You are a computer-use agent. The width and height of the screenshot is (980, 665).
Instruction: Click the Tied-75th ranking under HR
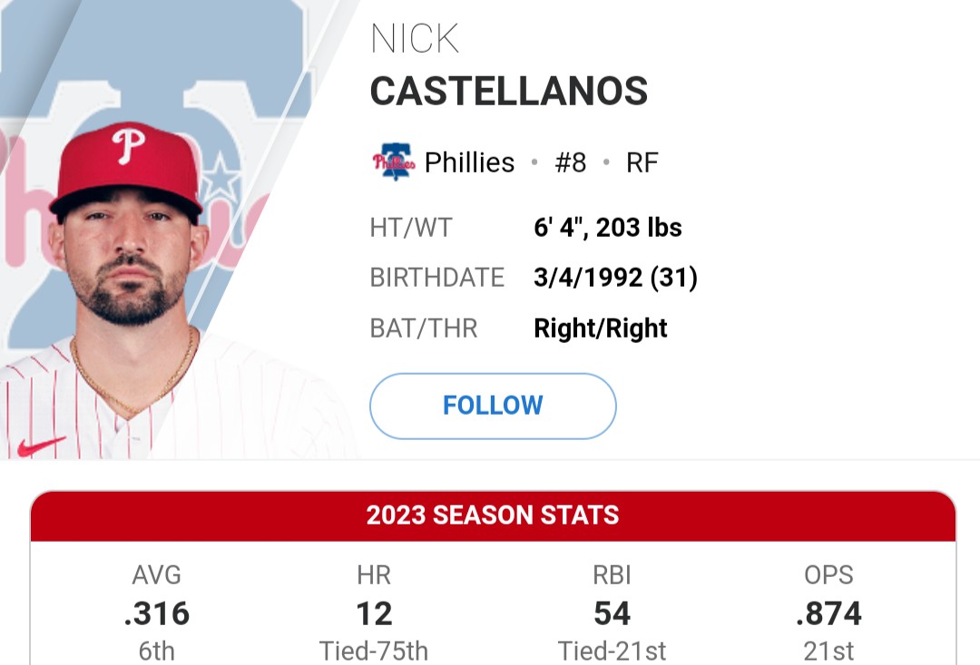[x=374, y=650]
